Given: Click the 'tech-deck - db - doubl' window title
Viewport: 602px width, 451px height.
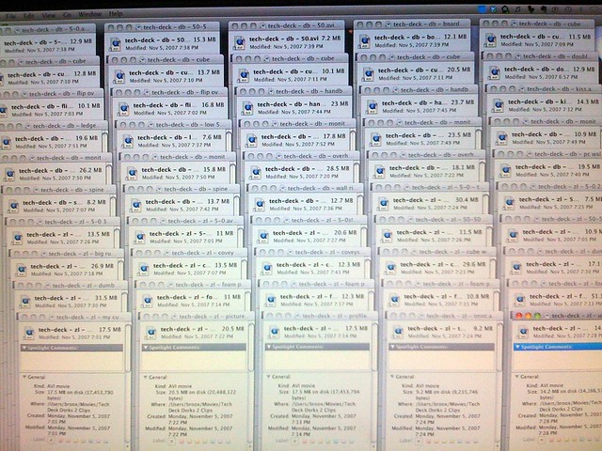Looking at the screenshot, I should pyautogui.click(x=555, y=56).
